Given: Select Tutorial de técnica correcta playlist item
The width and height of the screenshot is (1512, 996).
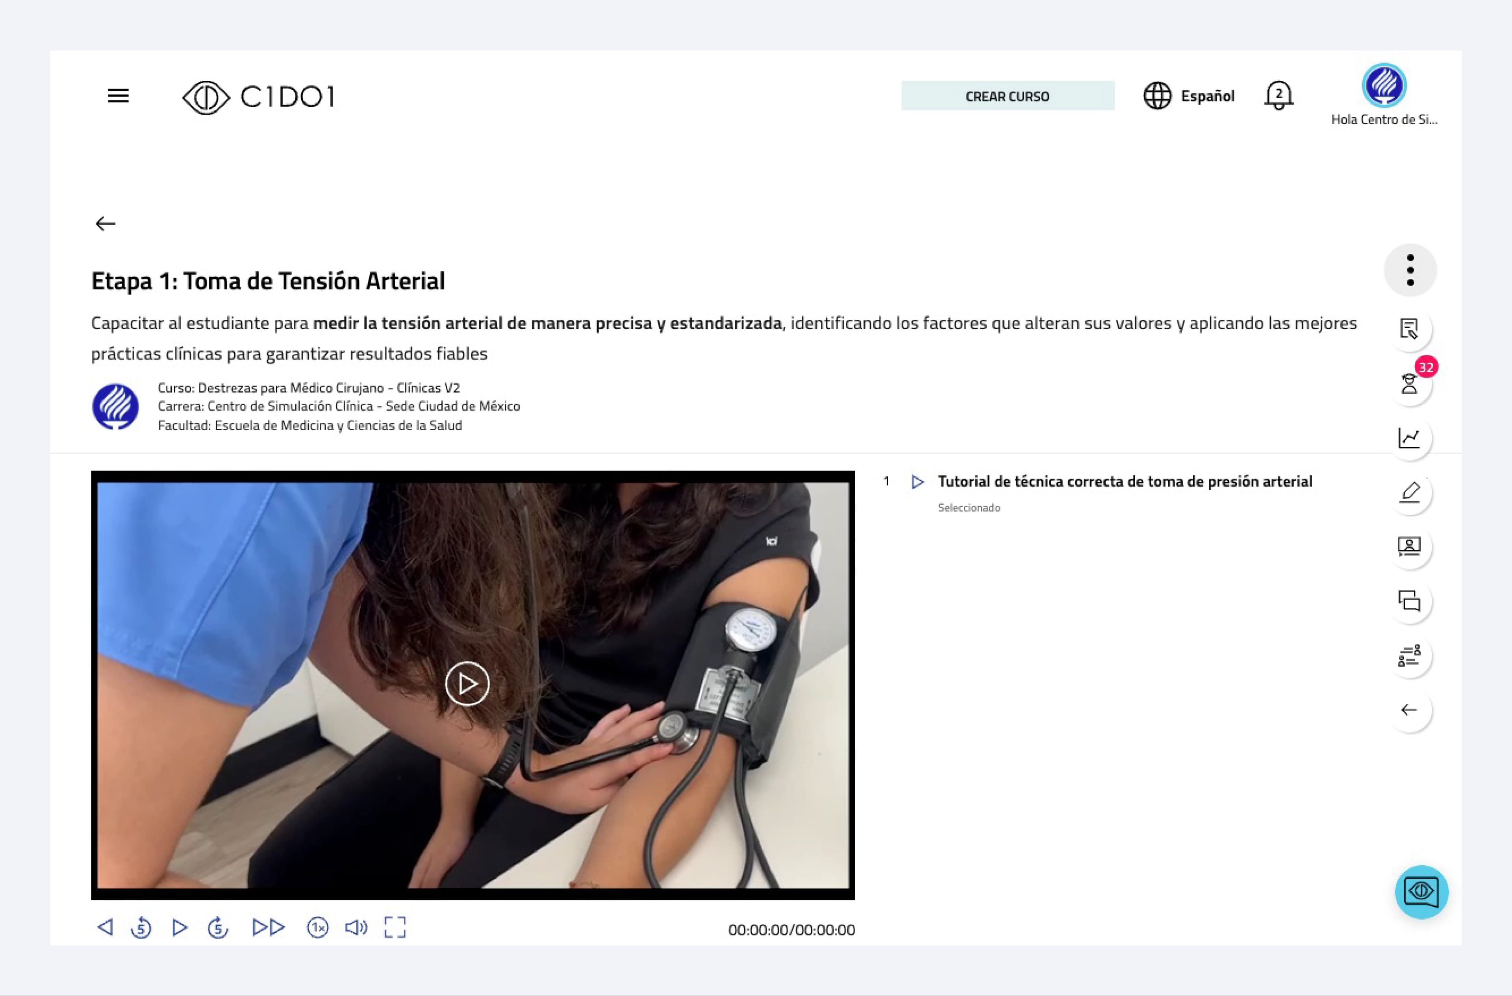Looking at the screenshot, I should (x=1125, y=481).
